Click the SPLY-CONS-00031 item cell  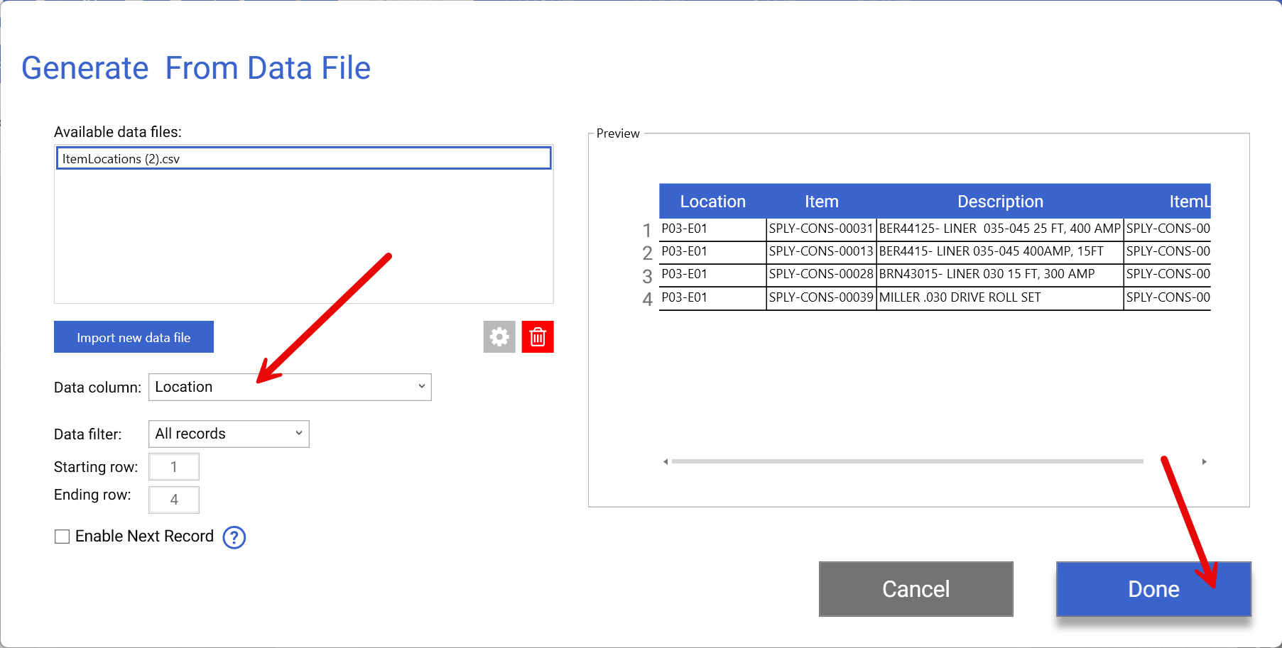820,229
